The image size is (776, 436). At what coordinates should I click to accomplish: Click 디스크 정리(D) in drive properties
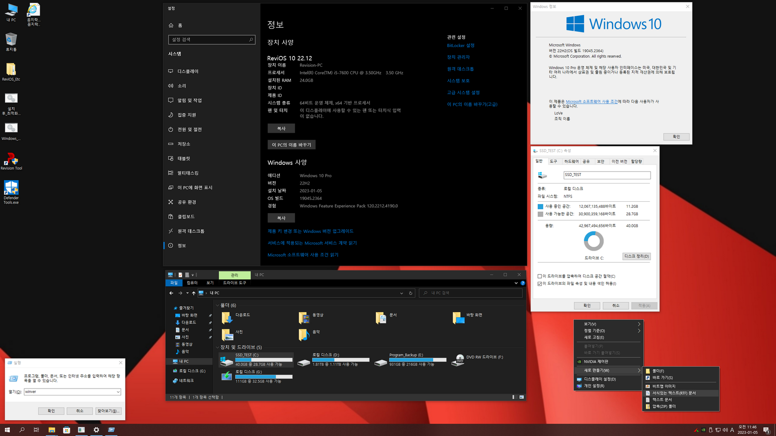point(637,256)
